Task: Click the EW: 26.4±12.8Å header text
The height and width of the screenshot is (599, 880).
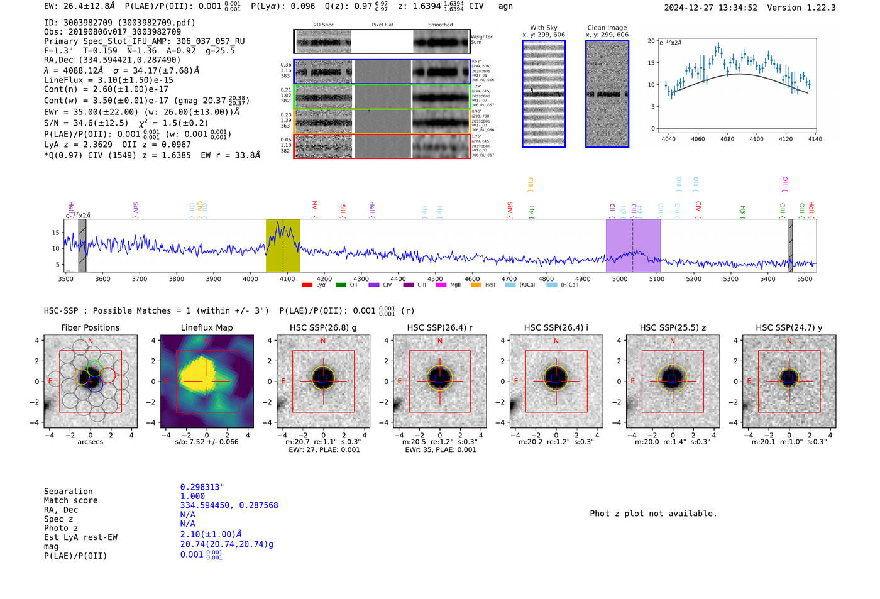Action: coord(80,6)
